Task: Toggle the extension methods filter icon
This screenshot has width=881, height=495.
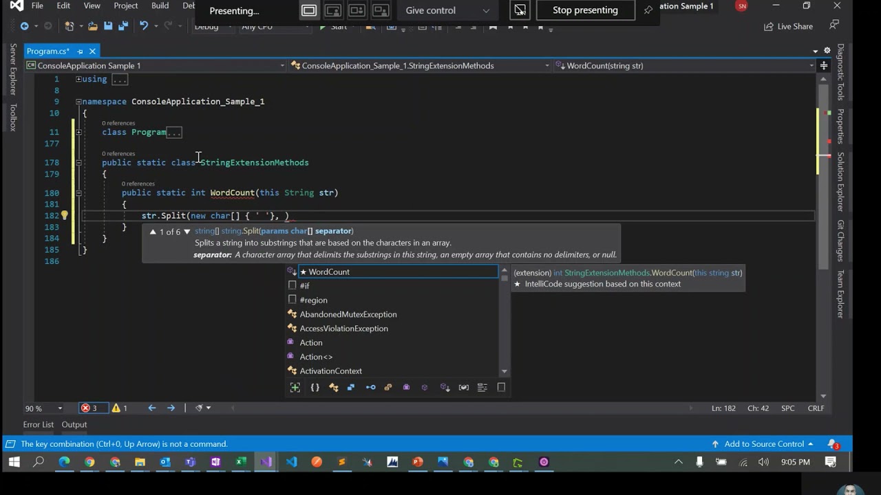Action: pos(445,387)
